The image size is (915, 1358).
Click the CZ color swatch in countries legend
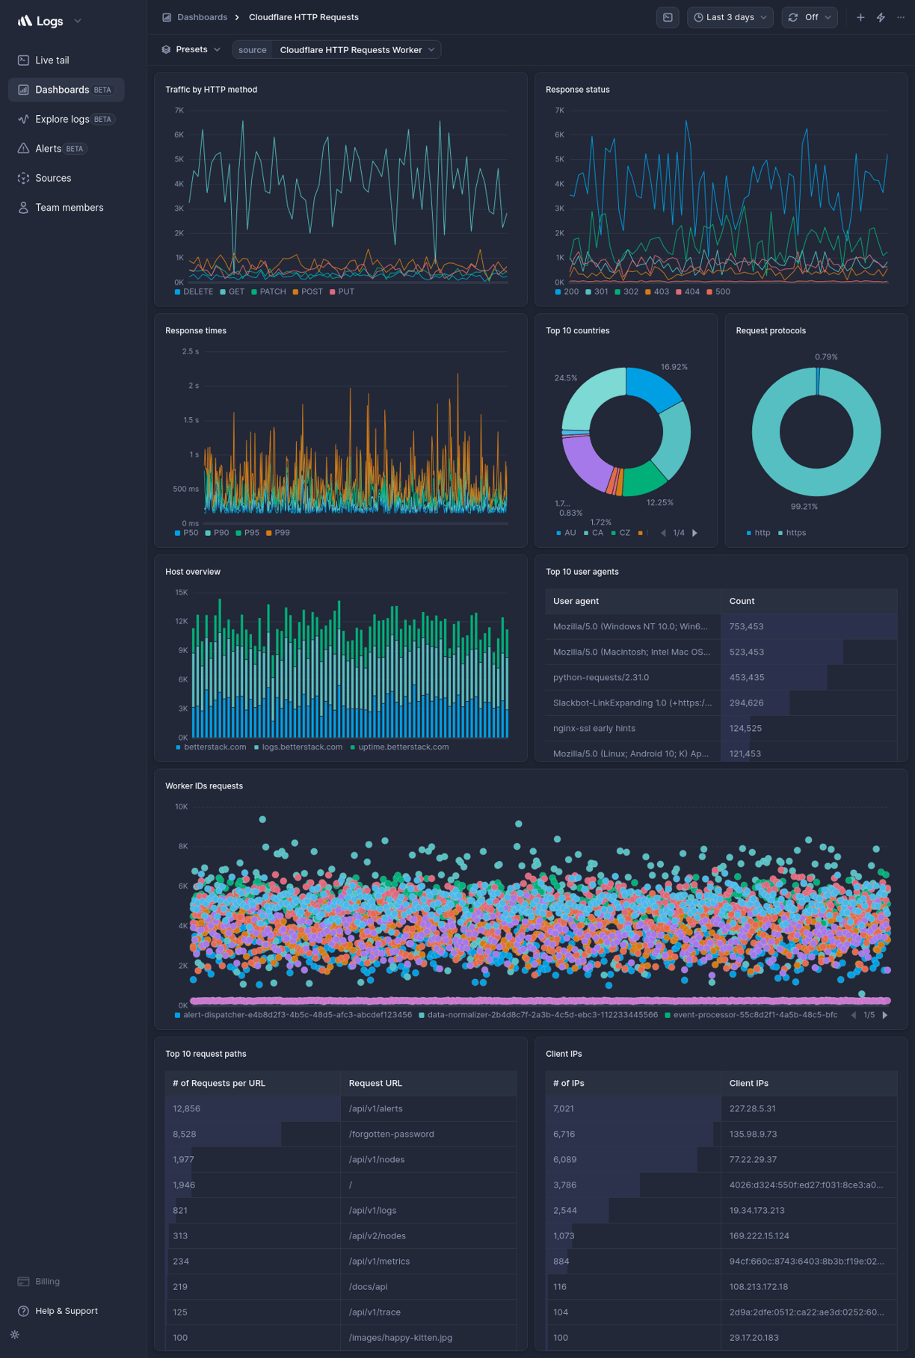pyautogui.click(x=614, y=533)
